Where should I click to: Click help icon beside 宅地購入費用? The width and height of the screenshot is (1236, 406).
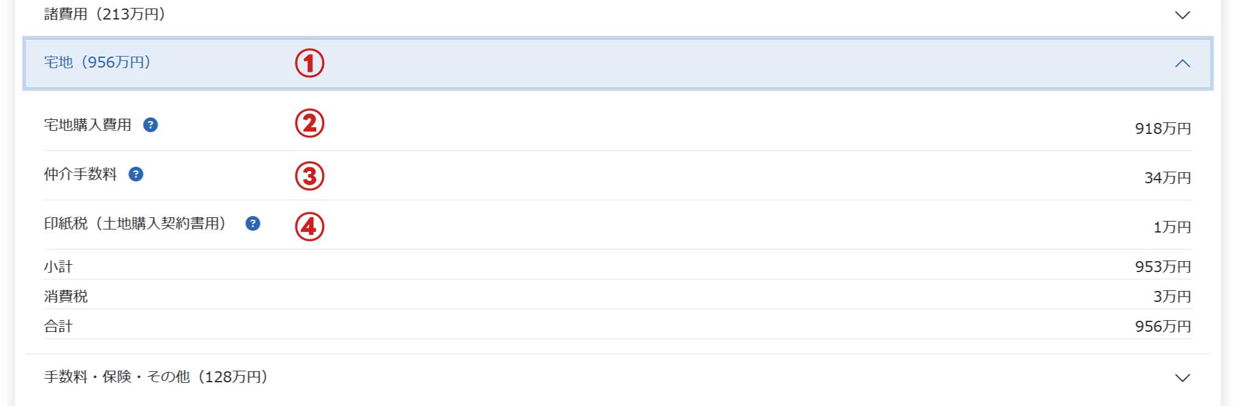[x=150, y=125]
